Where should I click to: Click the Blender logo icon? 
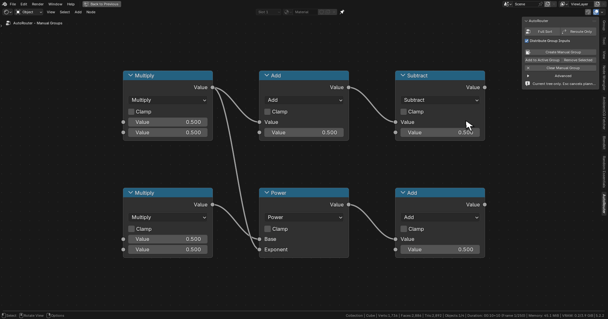click(4, 4)
